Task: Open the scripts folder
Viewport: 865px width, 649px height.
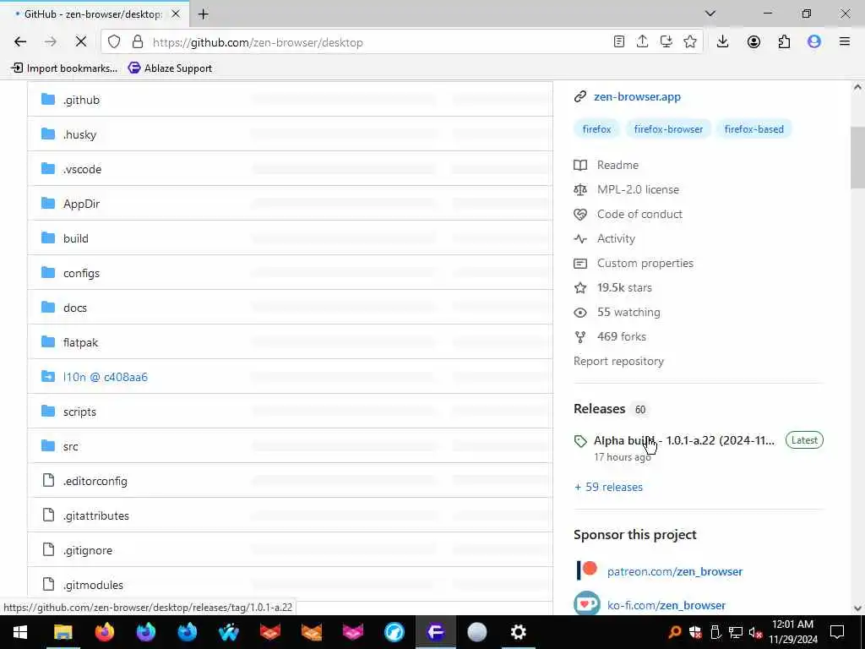Action: (x=79, y=412)
